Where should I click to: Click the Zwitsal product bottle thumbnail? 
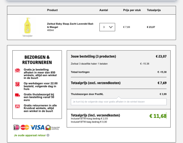pos(27,26)
